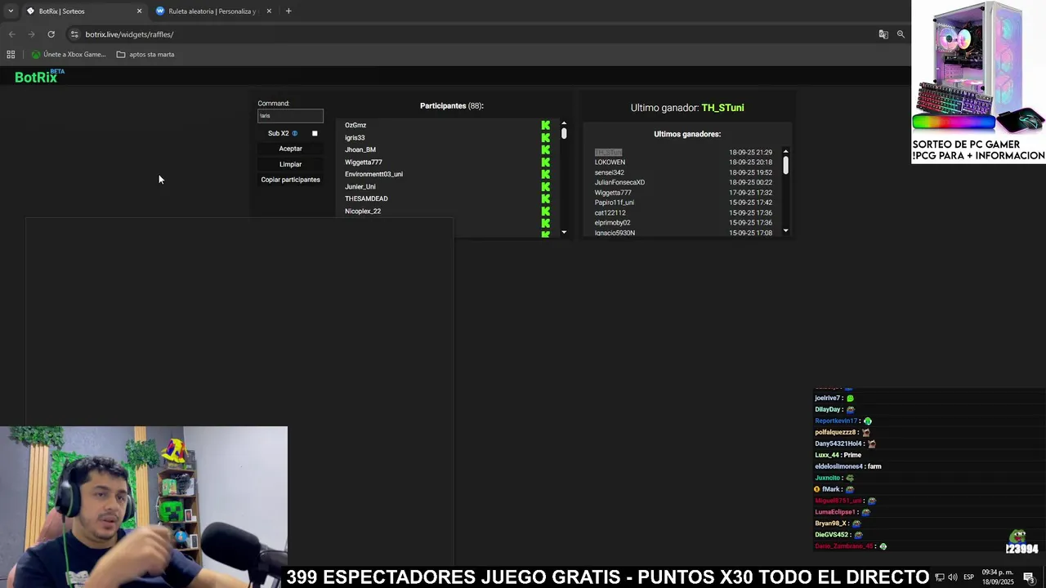Select winner elprimoby02 in Ultimos ganadores
The height and width of the screenshot is (588, 1046).
tap(612, 222)
